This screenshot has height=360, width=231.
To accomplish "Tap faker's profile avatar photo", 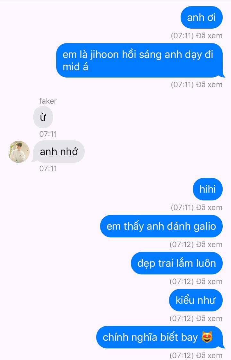I will pyautogui.click(x=19, y=152).
